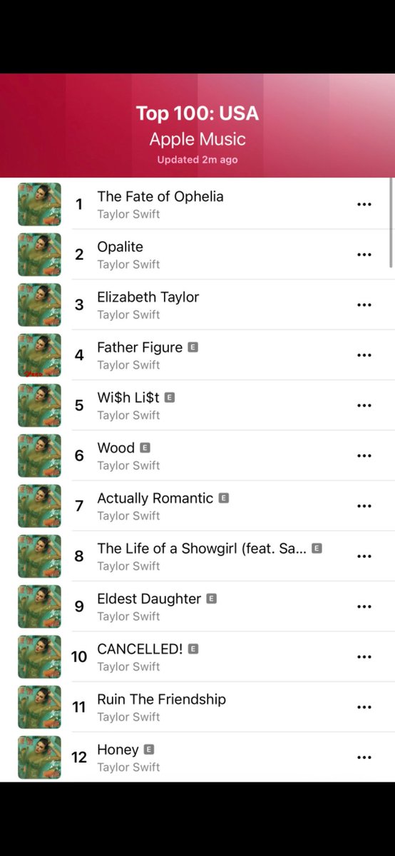Open options for Ruin The Friendship
395x856 pixels.
pyautogui.click(x=364, y=707)
